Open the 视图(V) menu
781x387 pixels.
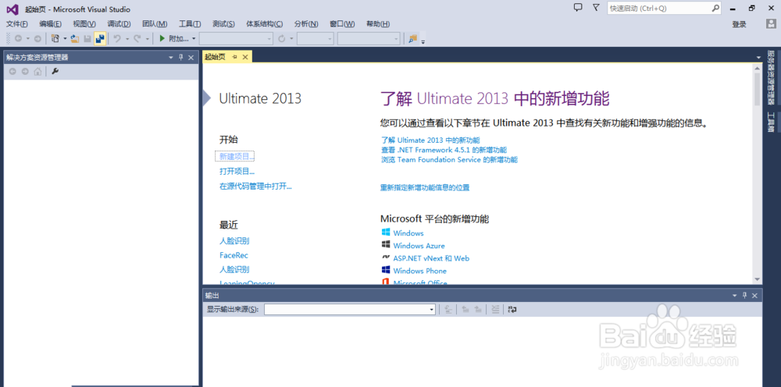click(x=84, y=24)
